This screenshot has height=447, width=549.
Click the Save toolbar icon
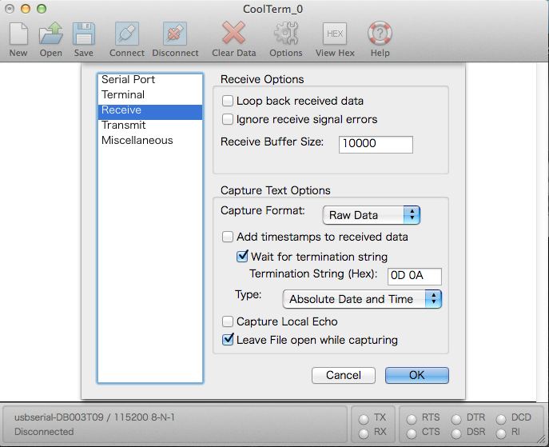coord(83,34)
